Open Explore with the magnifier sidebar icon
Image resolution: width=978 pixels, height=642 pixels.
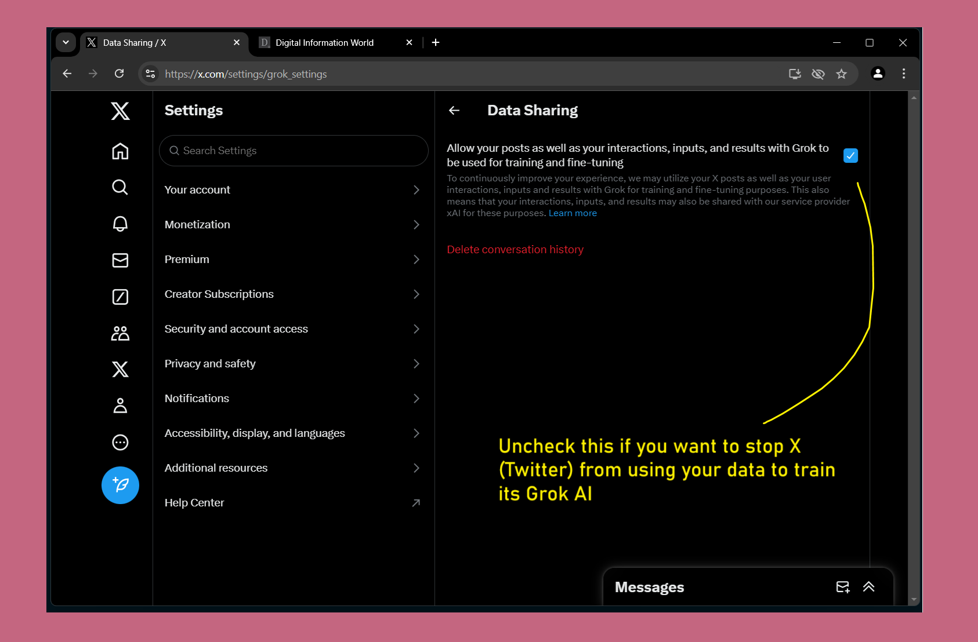pos(120,187)
